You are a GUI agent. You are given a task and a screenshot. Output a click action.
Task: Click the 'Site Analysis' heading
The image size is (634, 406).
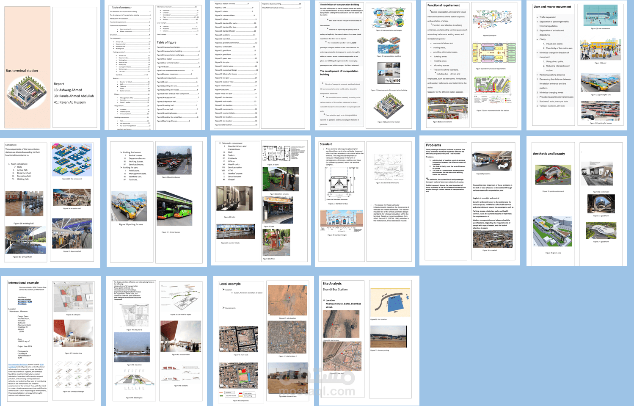point(332,284)
